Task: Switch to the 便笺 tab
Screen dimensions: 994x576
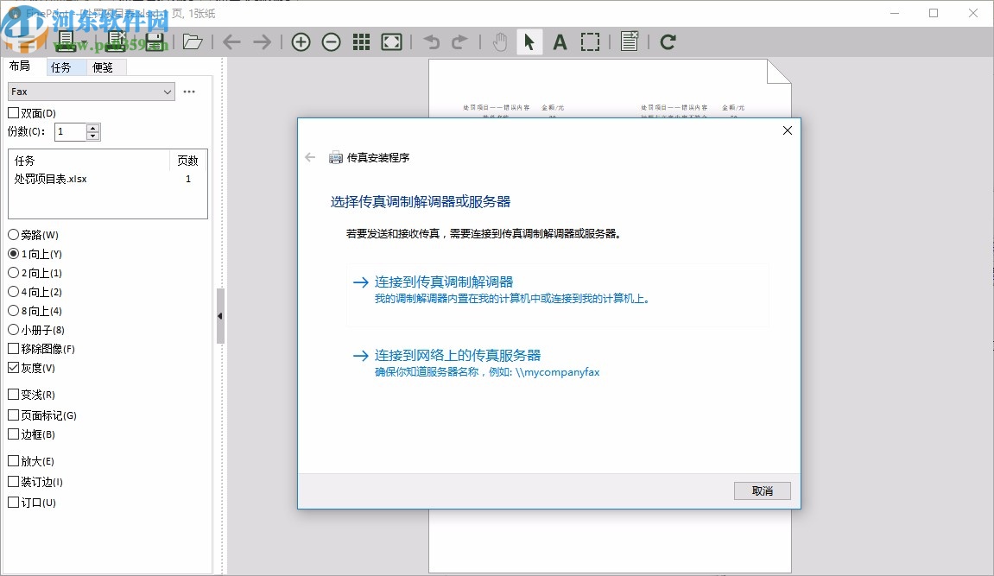Action: [x=103, y=66]
